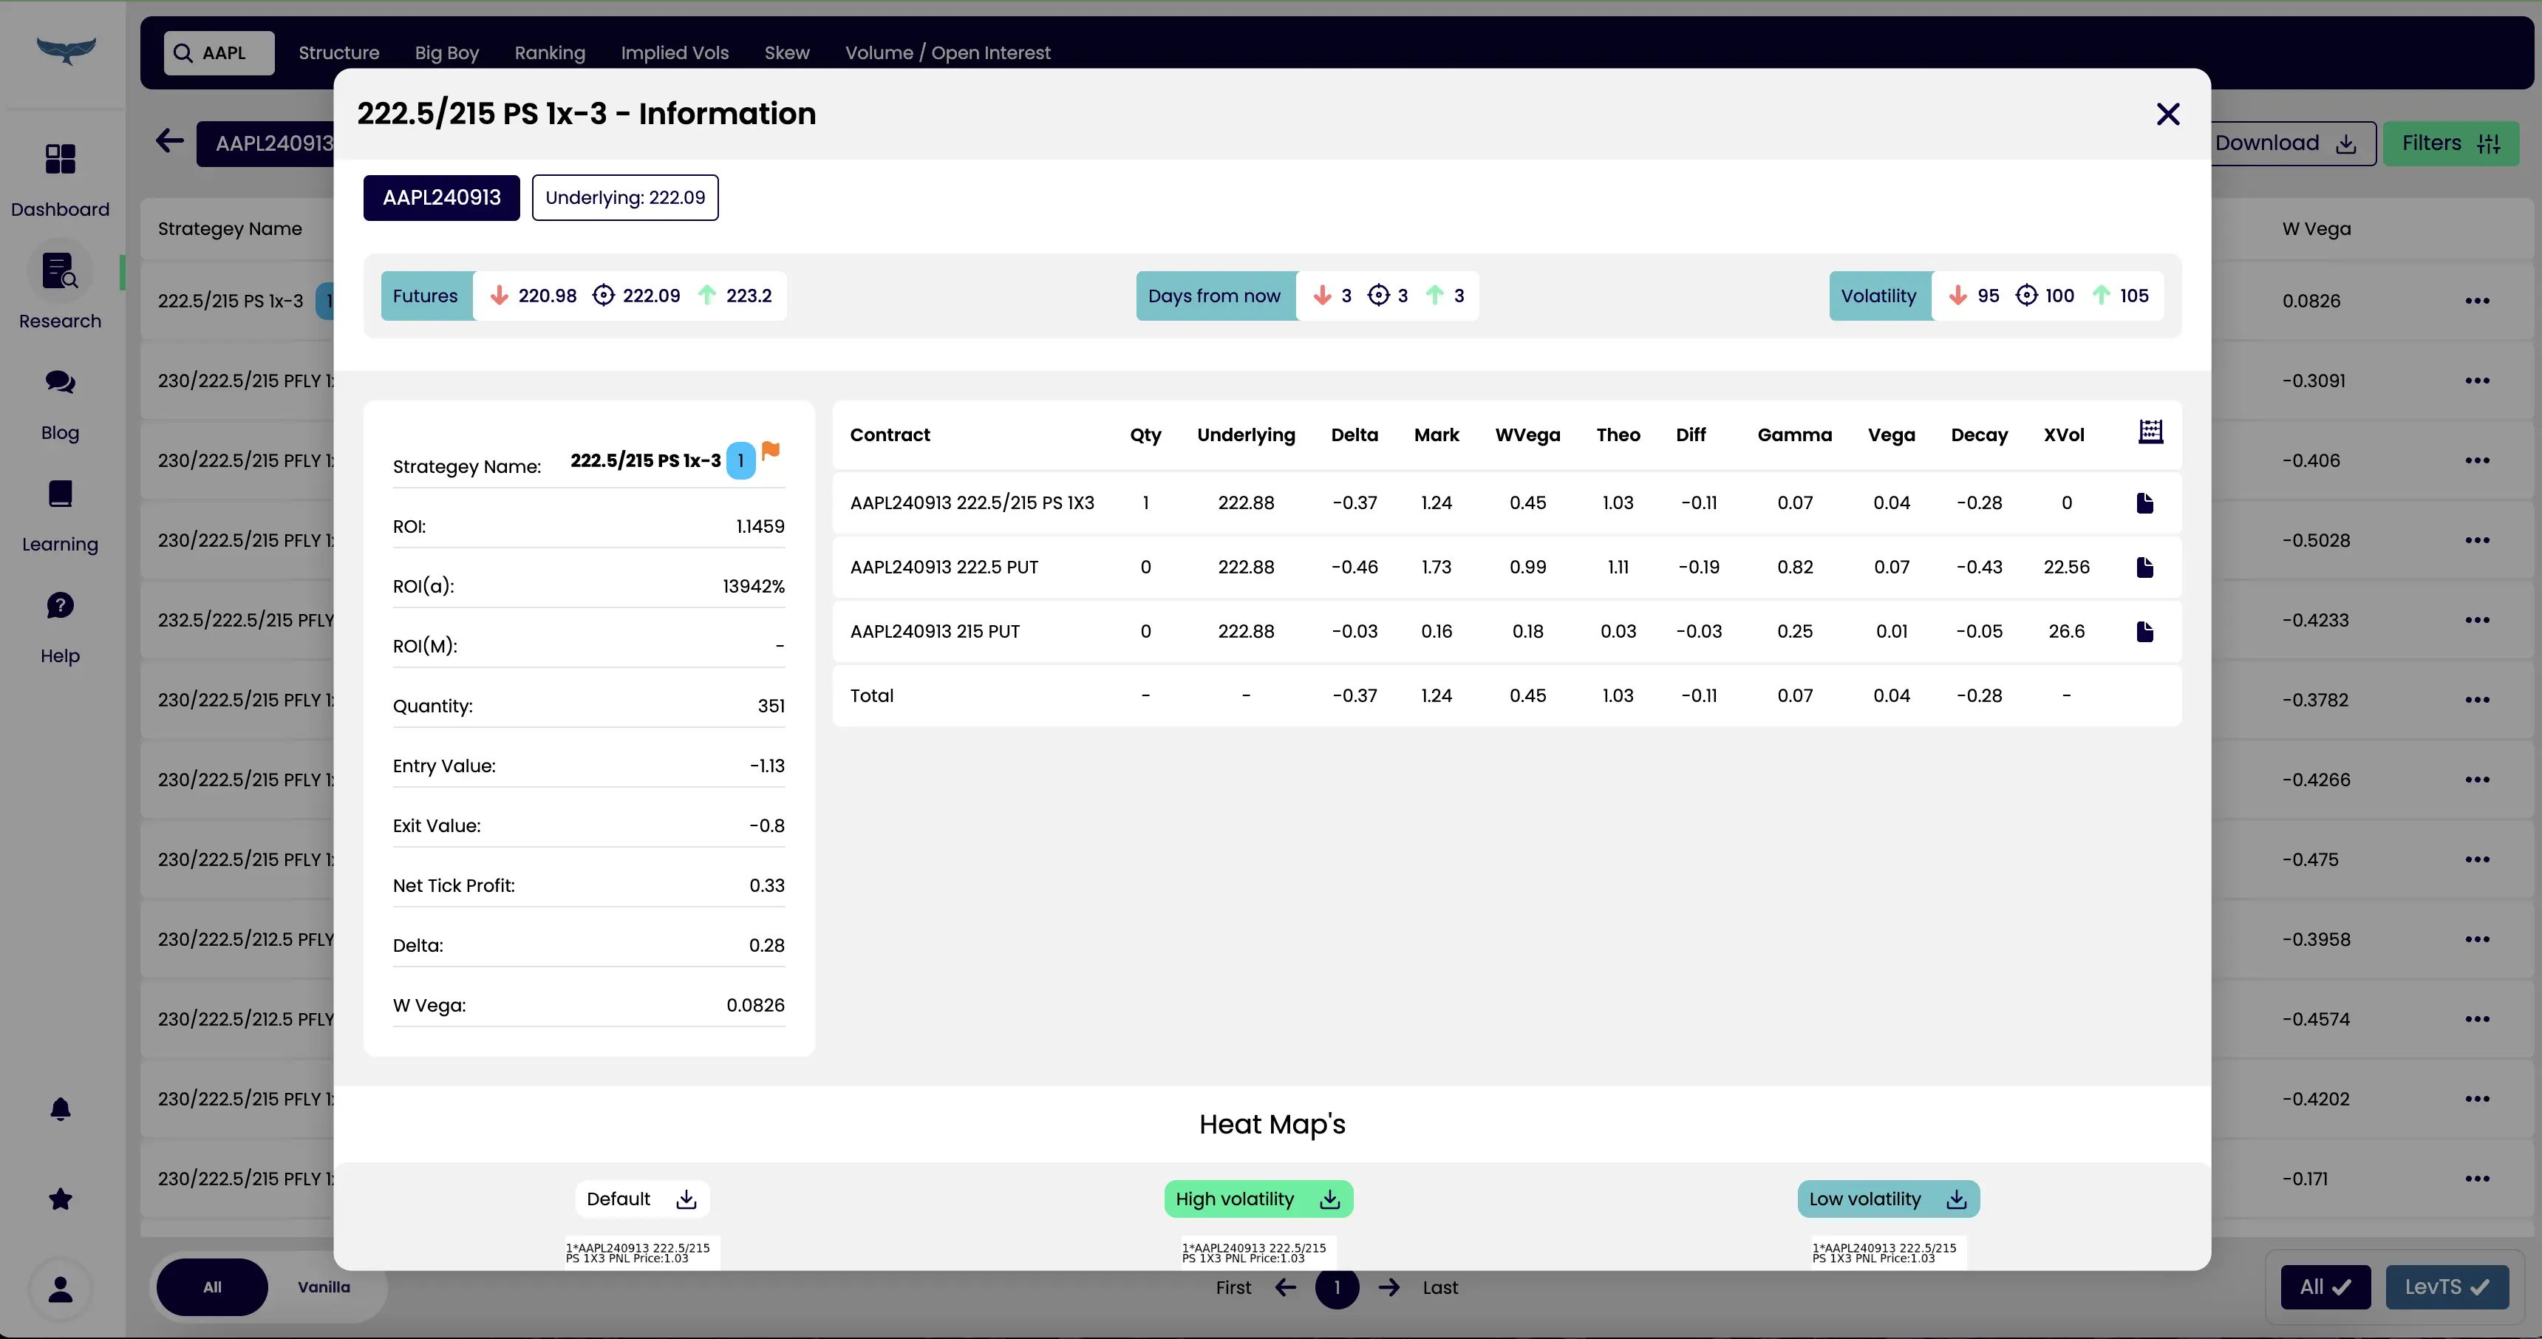Open three-dot menu for the 0.0826 W Vega row

pyautogui.click(x=2477, y=301)
